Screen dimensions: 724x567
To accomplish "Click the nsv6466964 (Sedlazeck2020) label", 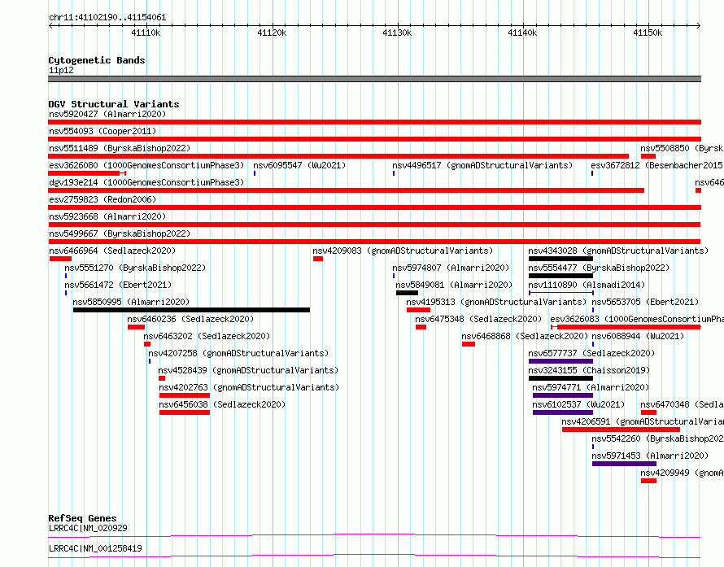I will pos(112,251).
